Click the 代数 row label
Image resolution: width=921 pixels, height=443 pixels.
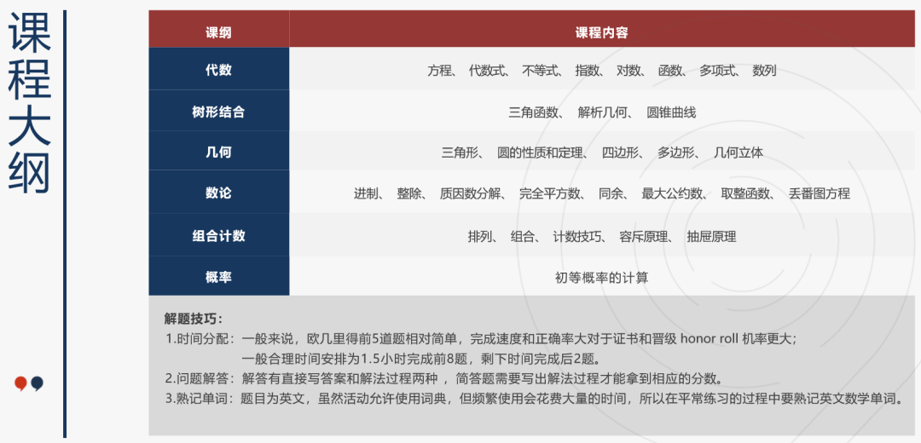click(218, 69)
